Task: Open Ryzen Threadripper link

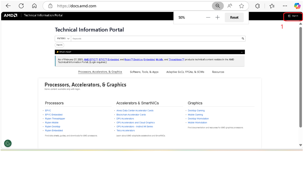Action: [55, 119]
